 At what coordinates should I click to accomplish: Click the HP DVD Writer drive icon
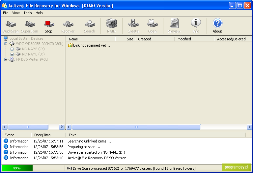point(12,59)
